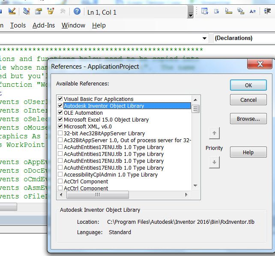Click the Parameter Info toolbar icon

[241, 12]
